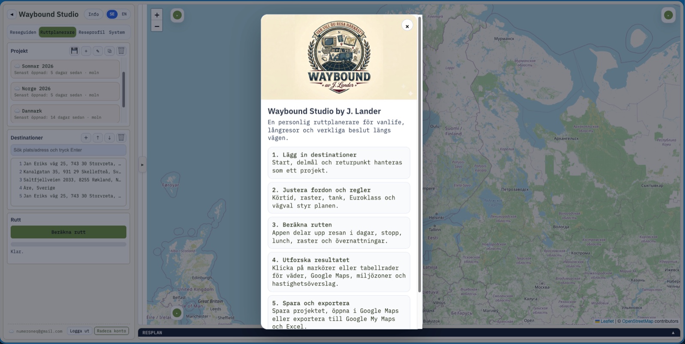Open the Danmark project
Viewport: 685px width, 344px height.
tap(65, 114)
